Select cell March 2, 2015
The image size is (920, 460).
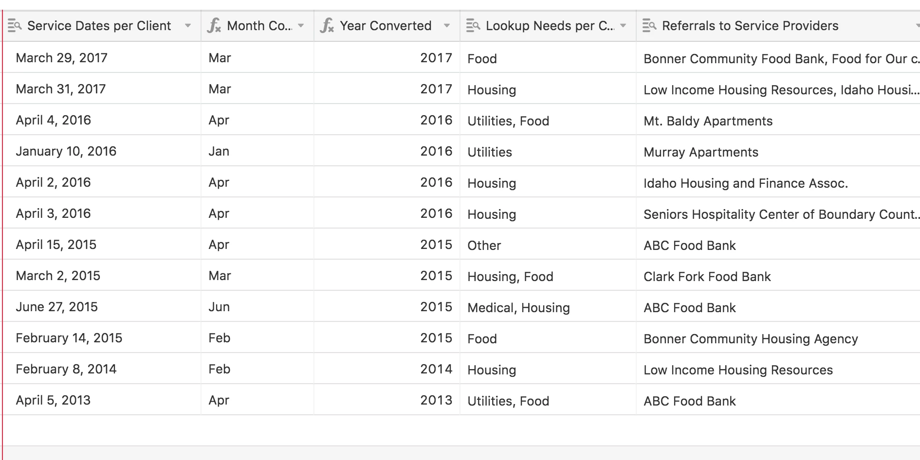(x=102, y=275)
